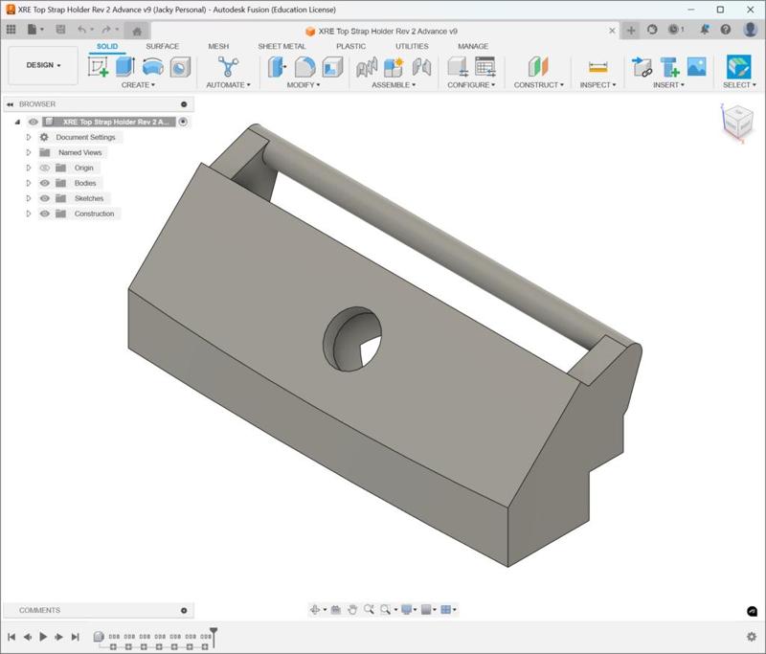
Task: Expand the Named Views node
Action: [x=29, y=152]
